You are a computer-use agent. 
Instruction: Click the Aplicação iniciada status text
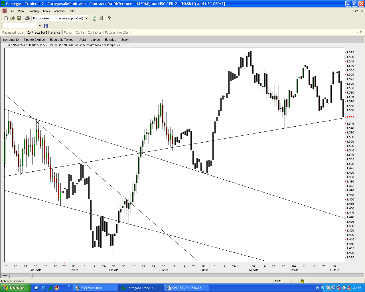coord(12,281)
